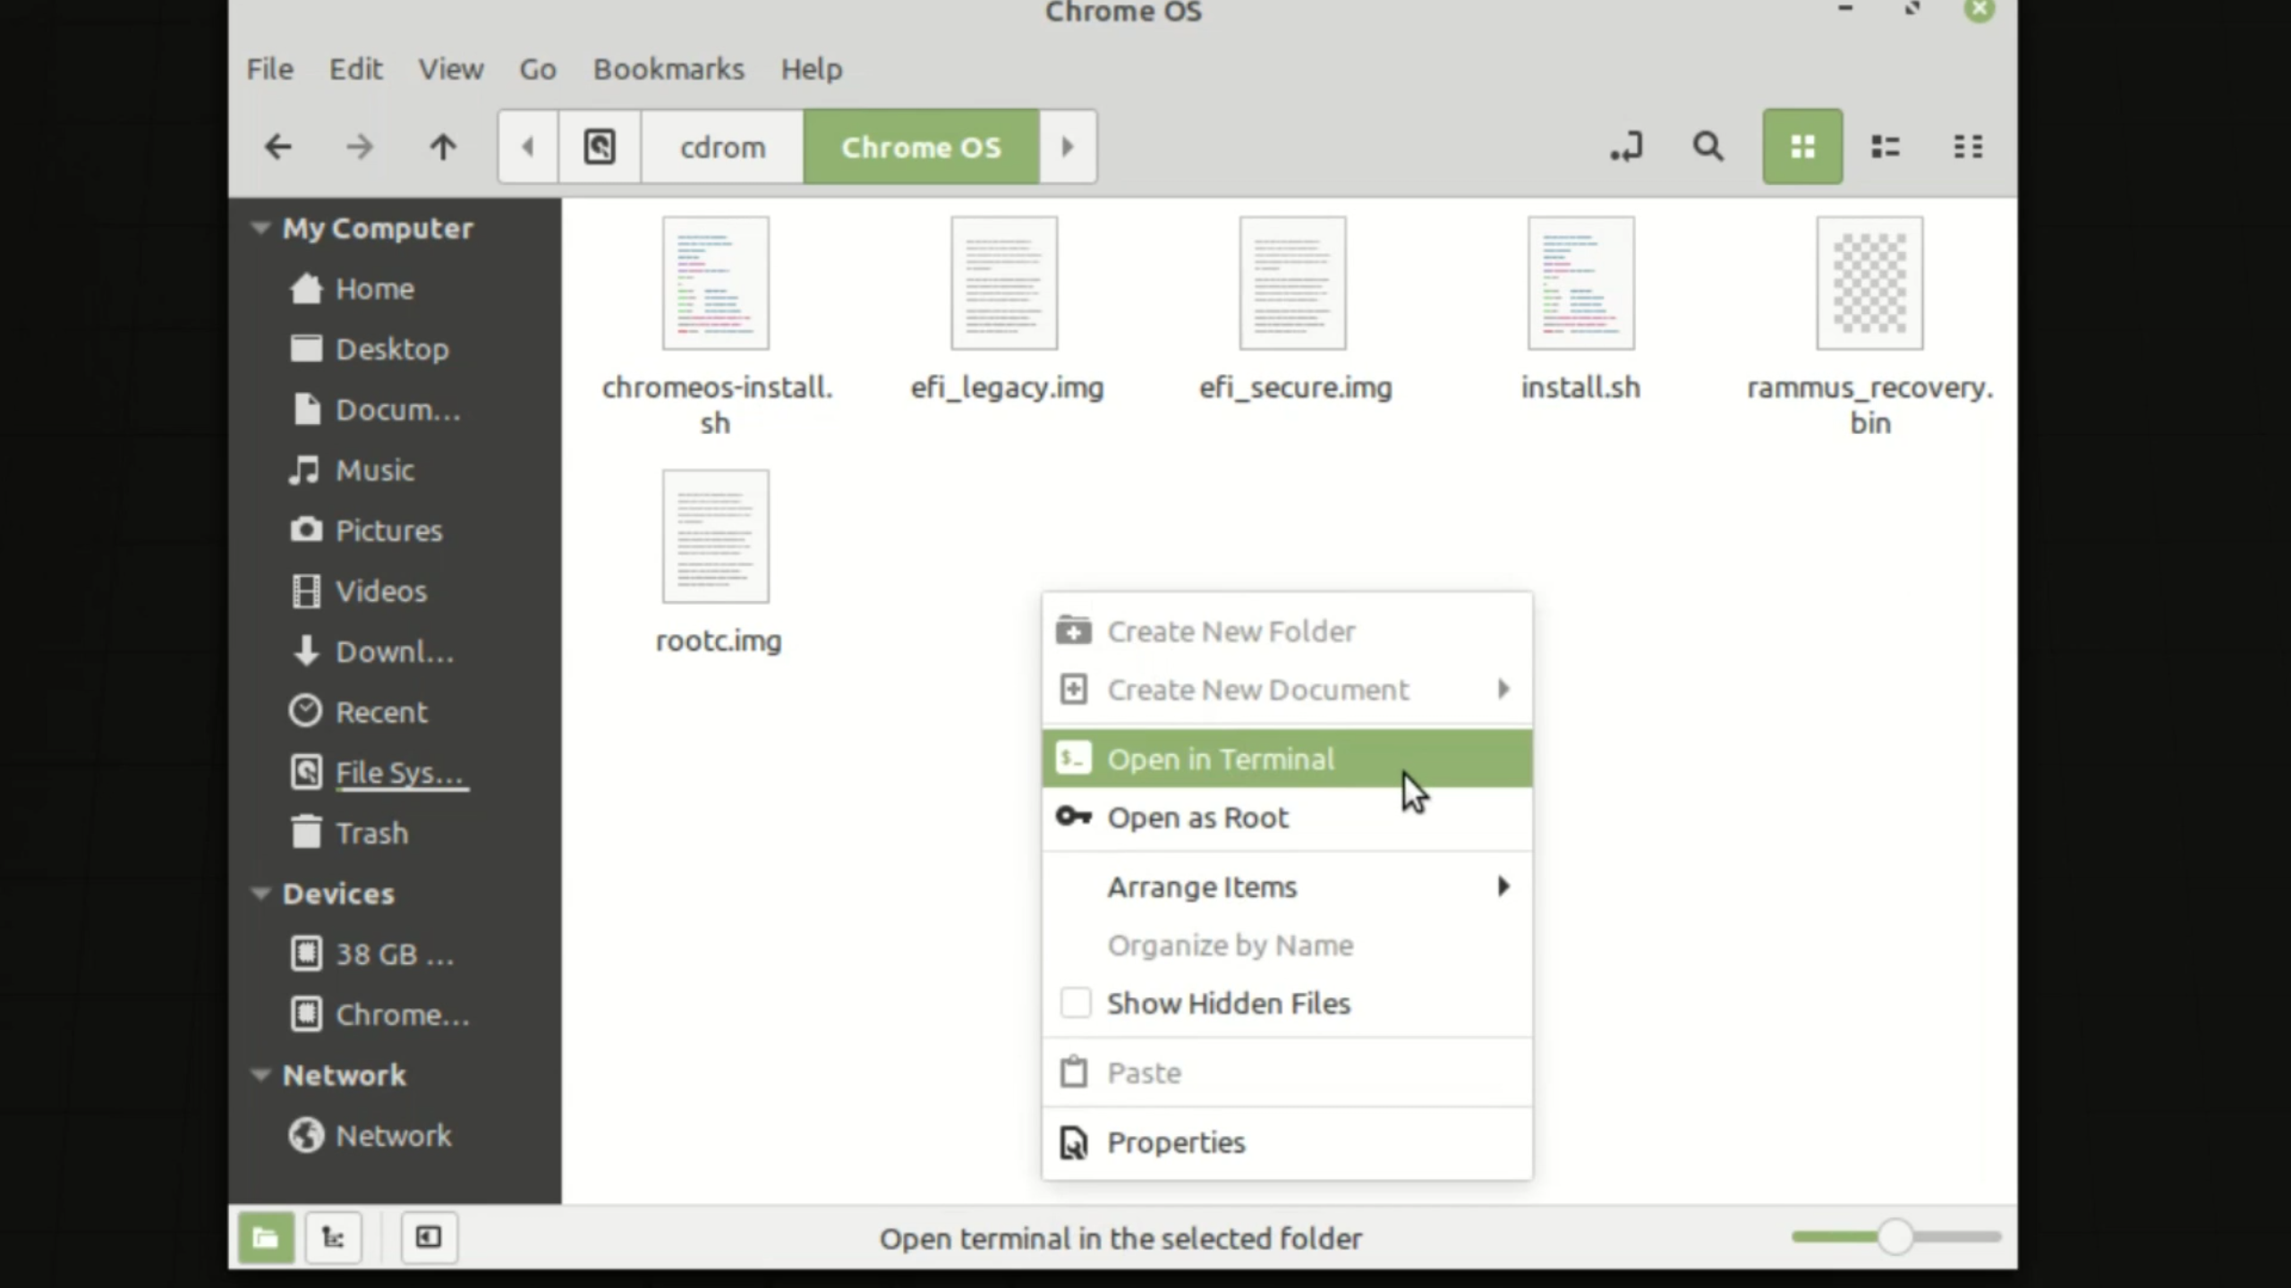Viewport: 2291px width, 1288px height.
Task: Open Recent in the sidebar
Action: point(380,712)
